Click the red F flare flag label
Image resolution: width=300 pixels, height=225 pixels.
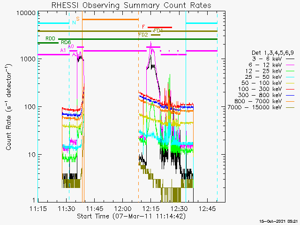tap(143, 27)
